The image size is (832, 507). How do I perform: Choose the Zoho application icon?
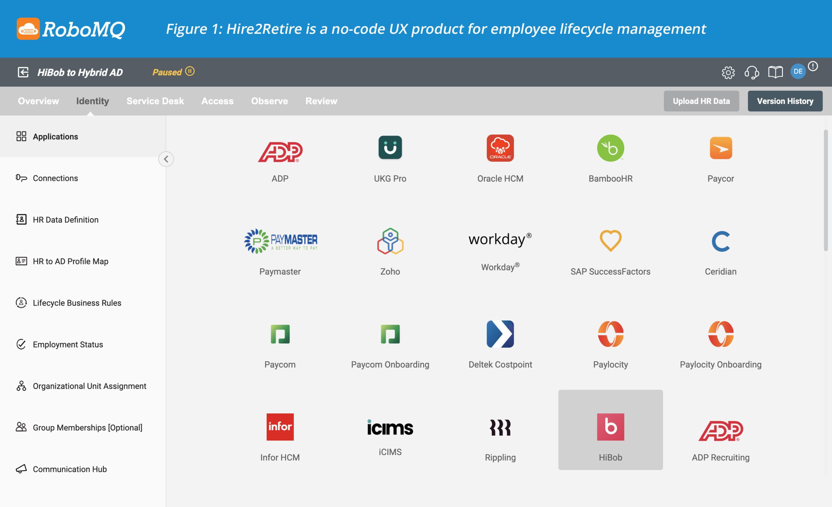pos(390,241)
